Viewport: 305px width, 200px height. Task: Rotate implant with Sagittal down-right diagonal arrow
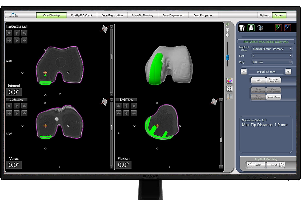tap(134, 106)
